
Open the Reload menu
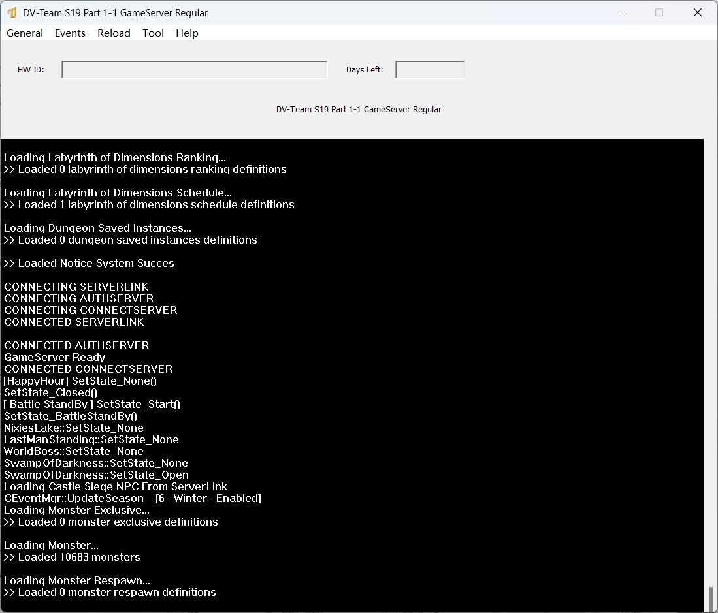coord(114,33)
